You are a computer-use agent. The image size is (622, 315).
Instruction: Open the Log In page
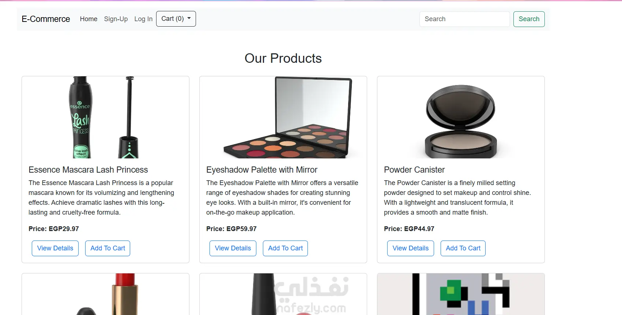click(x=143, y=19)
